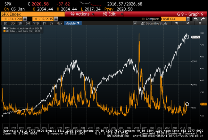The width and height of the screenshot is (208, 140).
Task: Select the 6M range tab
Action: pos(28,24)
